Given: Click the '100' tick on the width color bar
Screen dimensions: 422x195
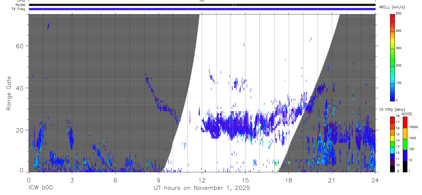Looking at the screenshot, I should point(399,83).
